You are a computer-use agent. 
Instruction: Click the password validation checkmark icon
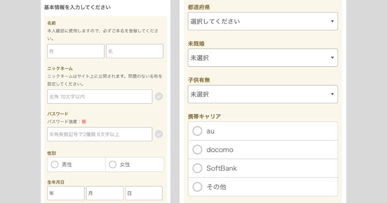[x=159, y=134]
